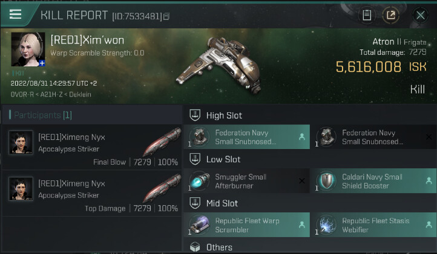Click the Top Damage Ximeng Nyx name
The height and width of the screenshot is (254, 437).
point(71,183)
